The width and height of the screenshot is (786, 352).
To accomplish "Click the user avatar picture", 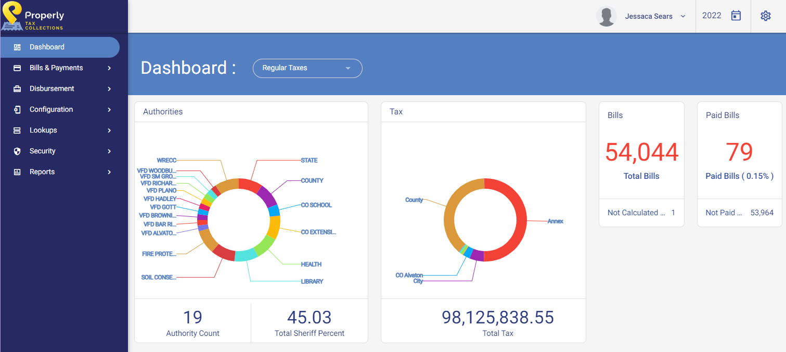I will [606, 16].
